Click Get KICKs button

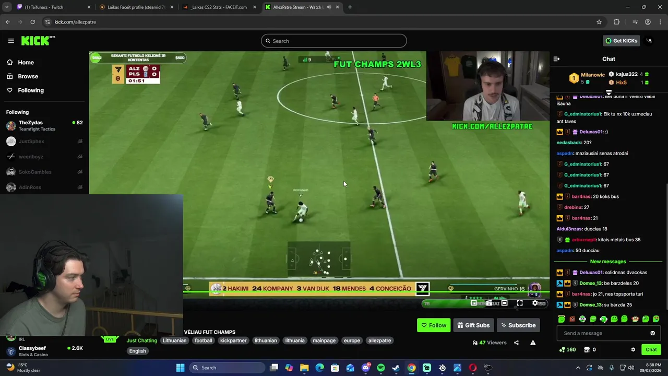pyautogui.click(x=621, y=41)
